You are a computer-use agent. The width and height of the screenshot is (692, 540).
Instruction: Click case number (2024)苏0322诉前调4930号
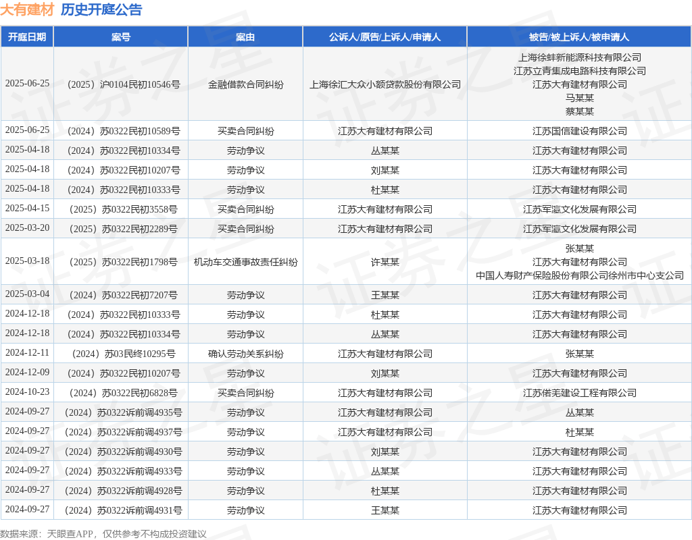(x=123, y=452)
